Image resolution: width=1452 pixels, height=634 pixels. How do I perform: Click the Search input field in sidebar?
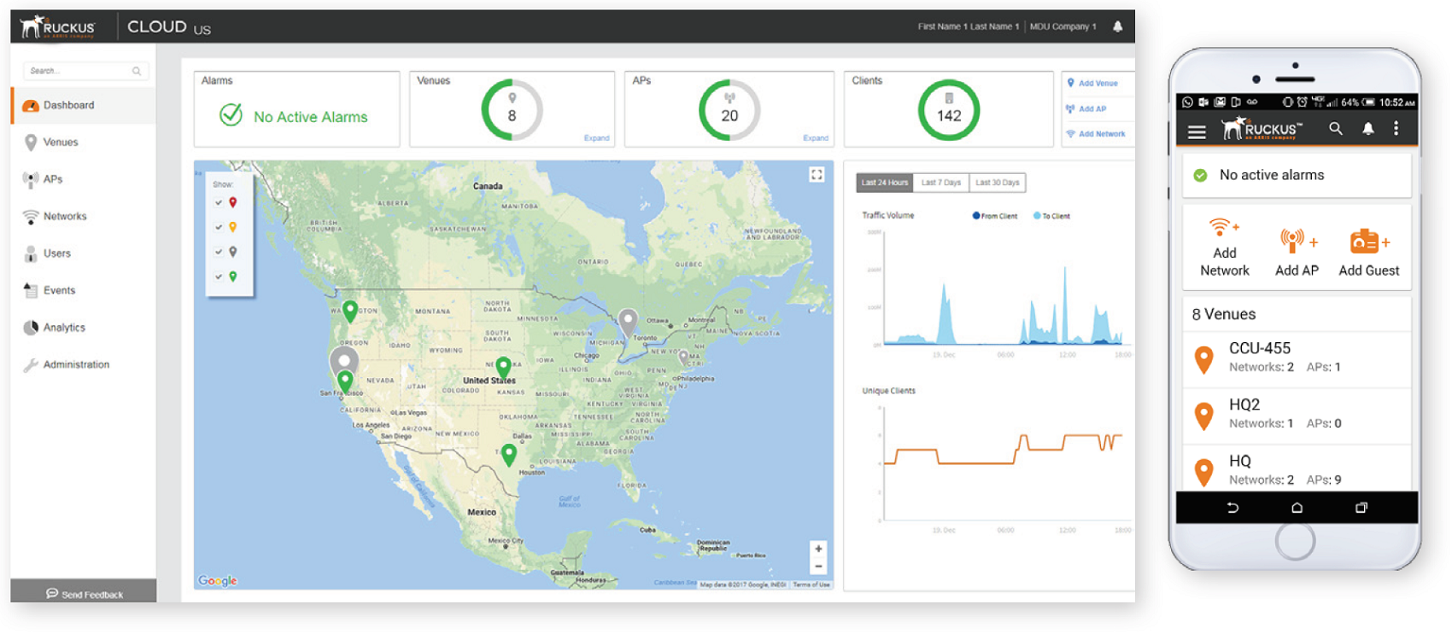tap(79, 72)
